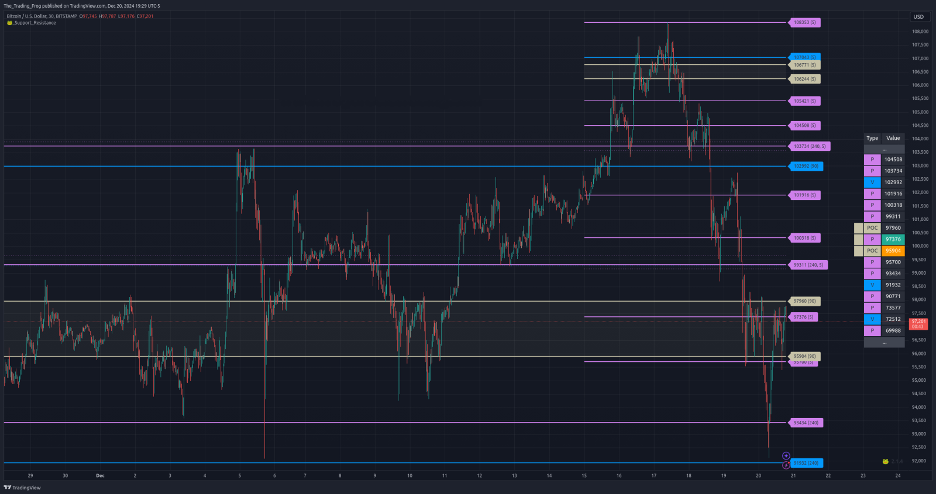This screenshot has width=936, height=494.
Task: Click the blue 91932 (240) level label
Action: coord(806,463)
